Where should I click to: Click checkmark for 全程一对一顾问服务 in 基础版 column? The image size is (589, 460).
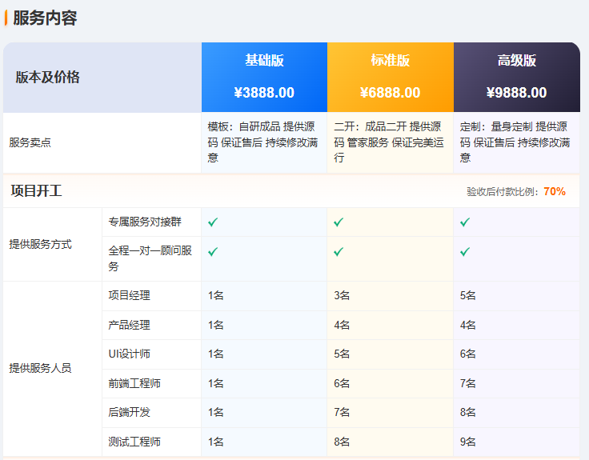(x=213, y=251)
